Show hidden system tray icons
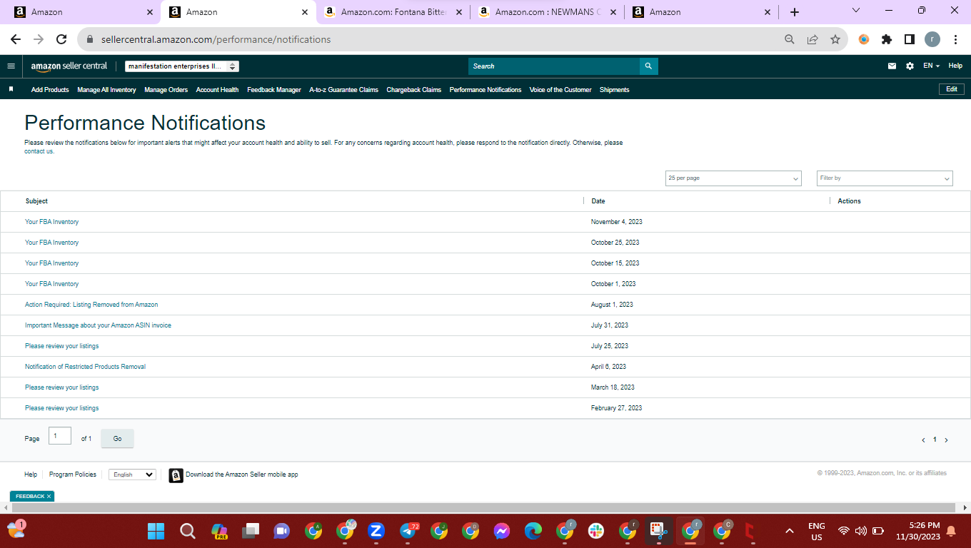The height and width of the screenshot is (548, 971). pos(789,531)
